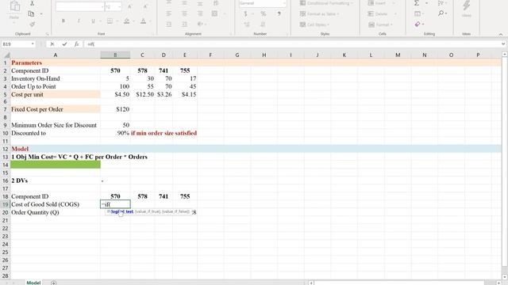Viewport: 508px width, 285px height.
Task: Click the Find & Select magnifier icon
Action: coord(441,13)
